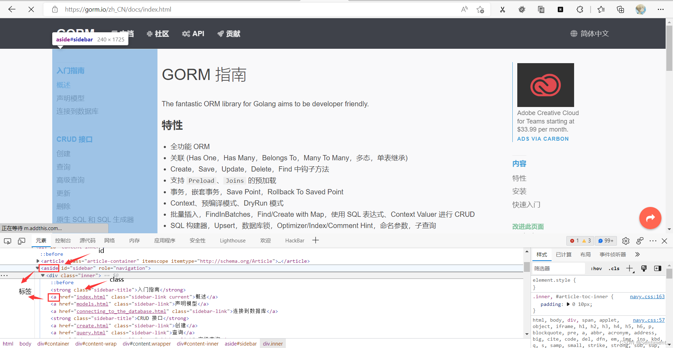The width and height of the screenshot is (673, 348).
Task: Add a new style rule with the plus icon
Action: [629, 268]
